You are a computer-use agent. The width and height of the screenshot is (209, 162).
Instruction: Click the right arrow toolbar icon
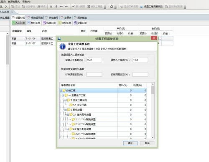coord(66,7)
